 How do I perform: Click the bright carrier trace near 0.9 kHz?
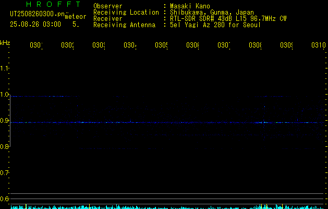click(167, 122)
